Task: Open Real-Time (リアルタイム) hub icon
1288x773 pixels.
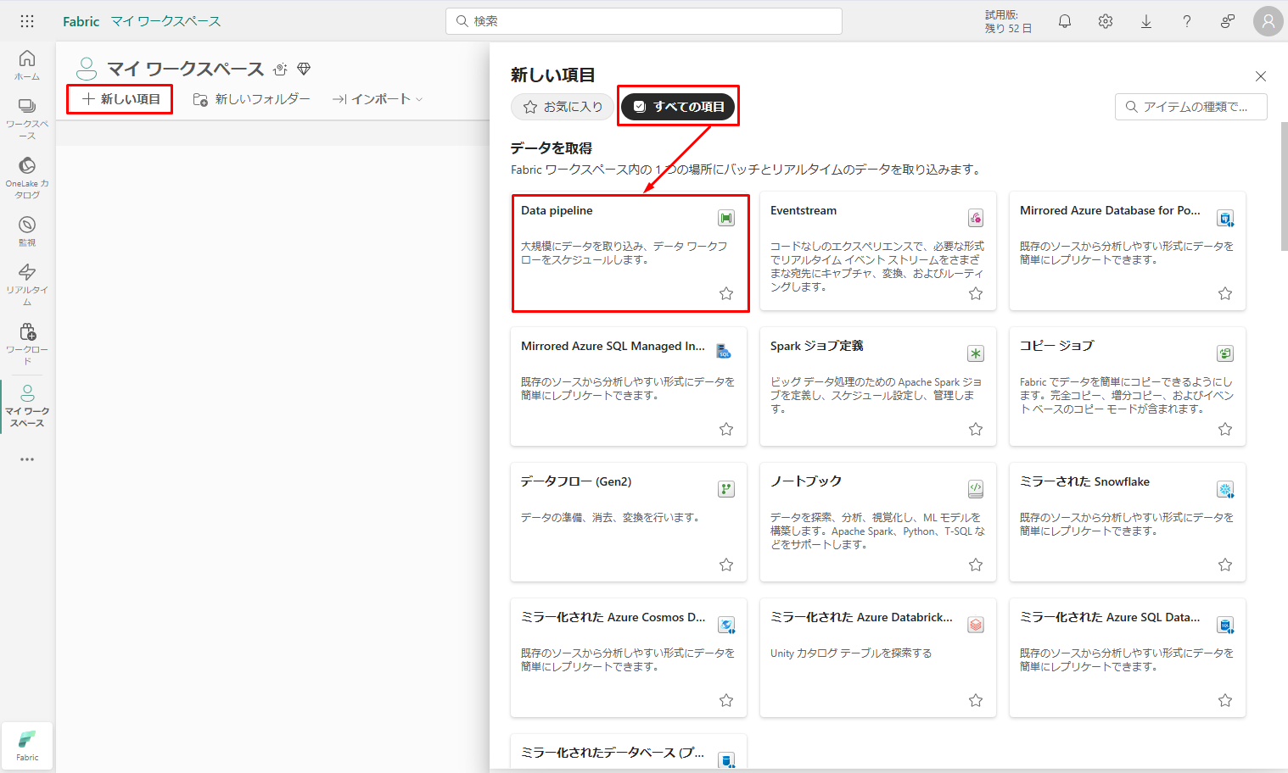Action: (x=27, y=283)
